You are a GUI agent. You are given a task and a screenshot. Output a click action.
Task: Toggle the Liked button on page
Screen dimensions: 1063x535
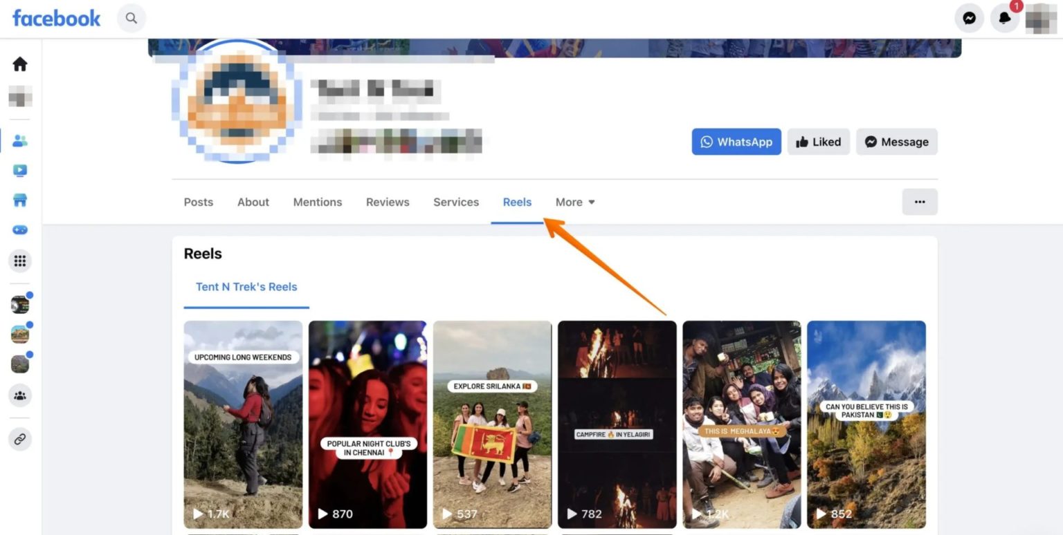[818, 142]
